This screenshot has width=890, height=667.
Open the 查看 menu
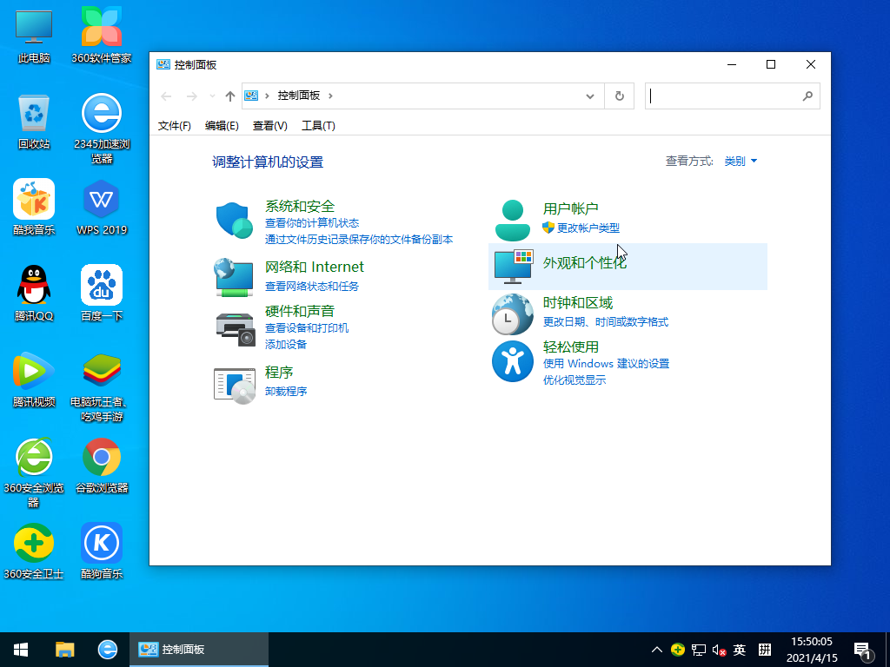pyautogui.click(x=270, y=124)
